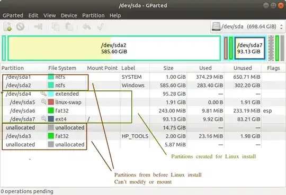Open the View menu
This screenshot has height=195, width=286.
[50, 15]
